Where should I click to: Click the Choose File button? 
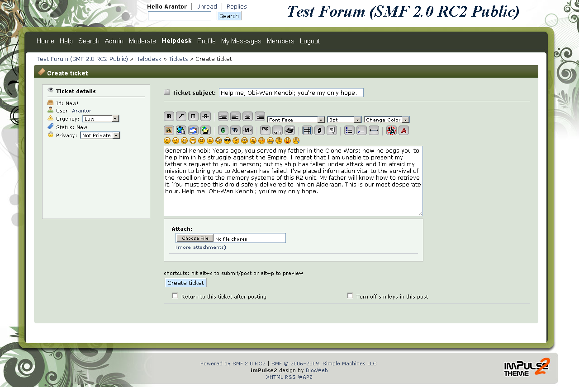(x=195, y=238)
